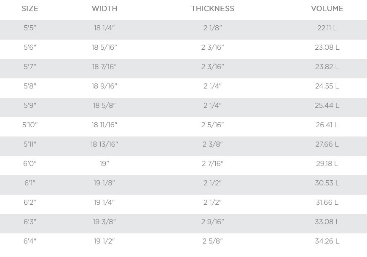Select the 34.26 L volume cell
This screenshot has width=367, height=257.
tap(327, 241)
